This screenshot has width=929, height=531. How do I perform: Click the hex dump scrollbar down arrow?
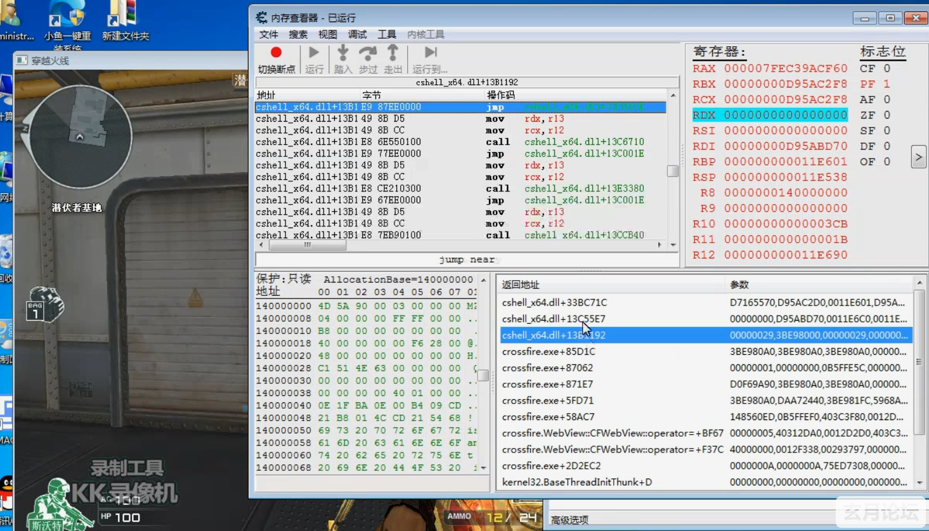(x=483, y=468)
